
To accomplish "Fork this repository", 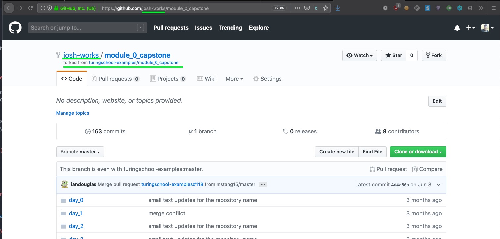I will [434, 55].
